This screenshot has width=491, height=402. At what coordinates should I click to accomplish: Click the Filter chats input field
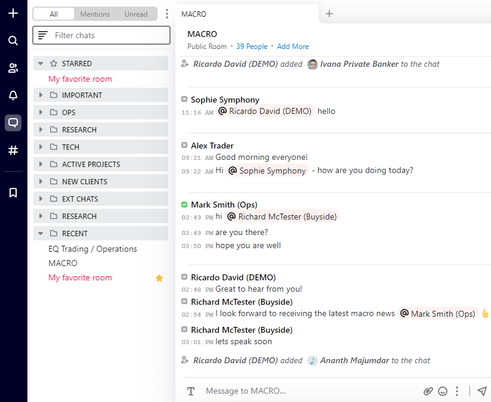[107, 35]
